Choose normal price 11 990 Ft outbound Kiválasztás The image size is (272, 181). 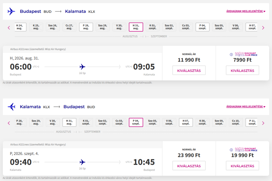point(189,70)
